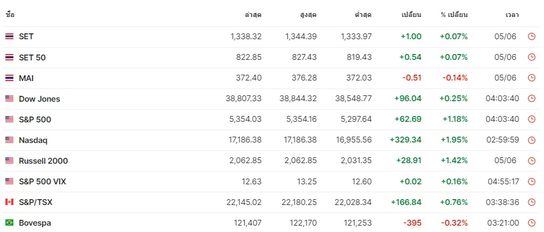Click the clock icon in MAI row

[x=531, y=78]
